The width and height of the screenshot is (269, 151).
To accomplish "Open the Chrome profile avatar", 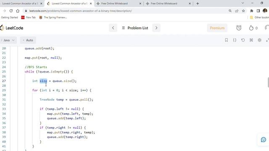I will tap(265, 11).
